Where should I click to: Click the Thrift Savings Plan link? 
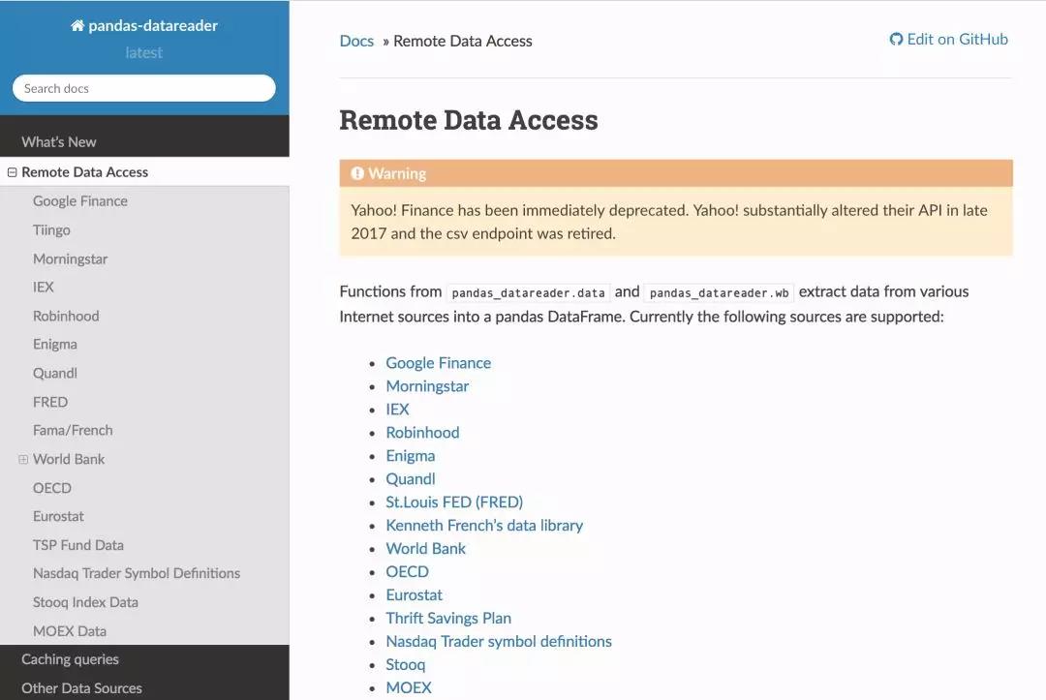[448, 618]
